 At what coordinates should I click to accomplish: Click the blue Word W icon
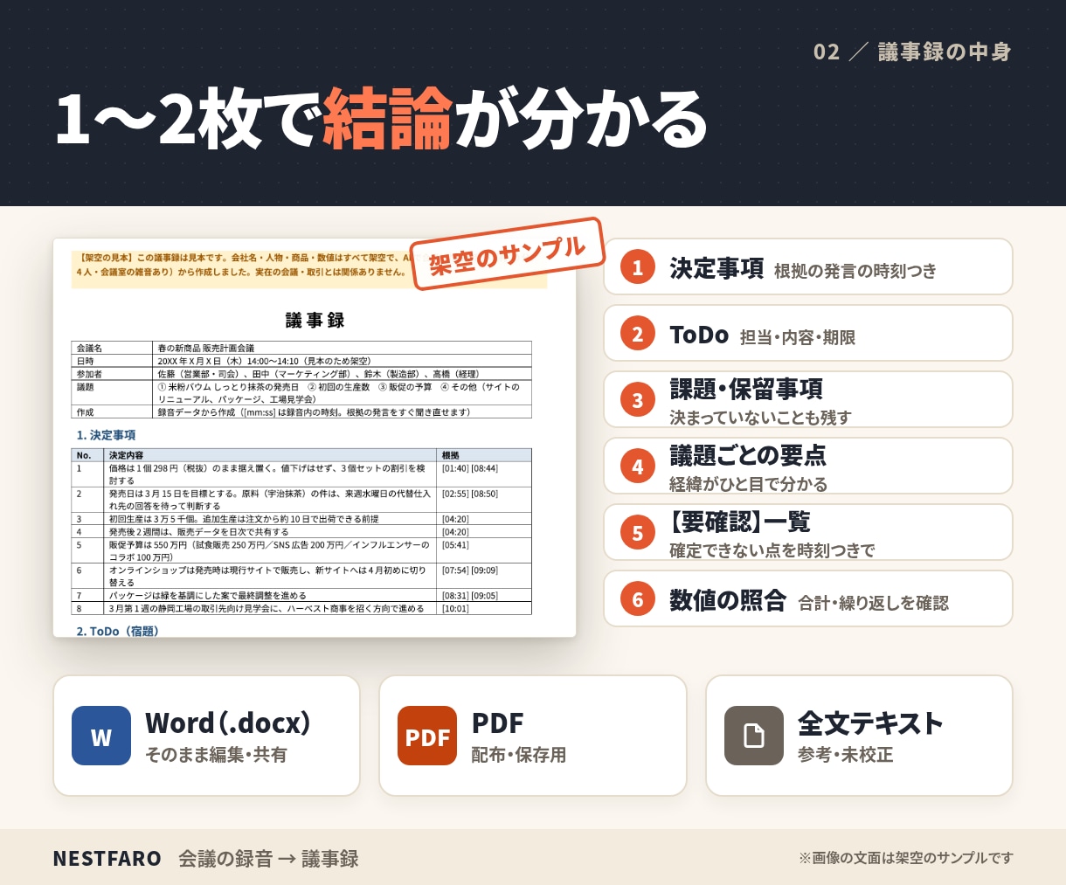point(101,736)
